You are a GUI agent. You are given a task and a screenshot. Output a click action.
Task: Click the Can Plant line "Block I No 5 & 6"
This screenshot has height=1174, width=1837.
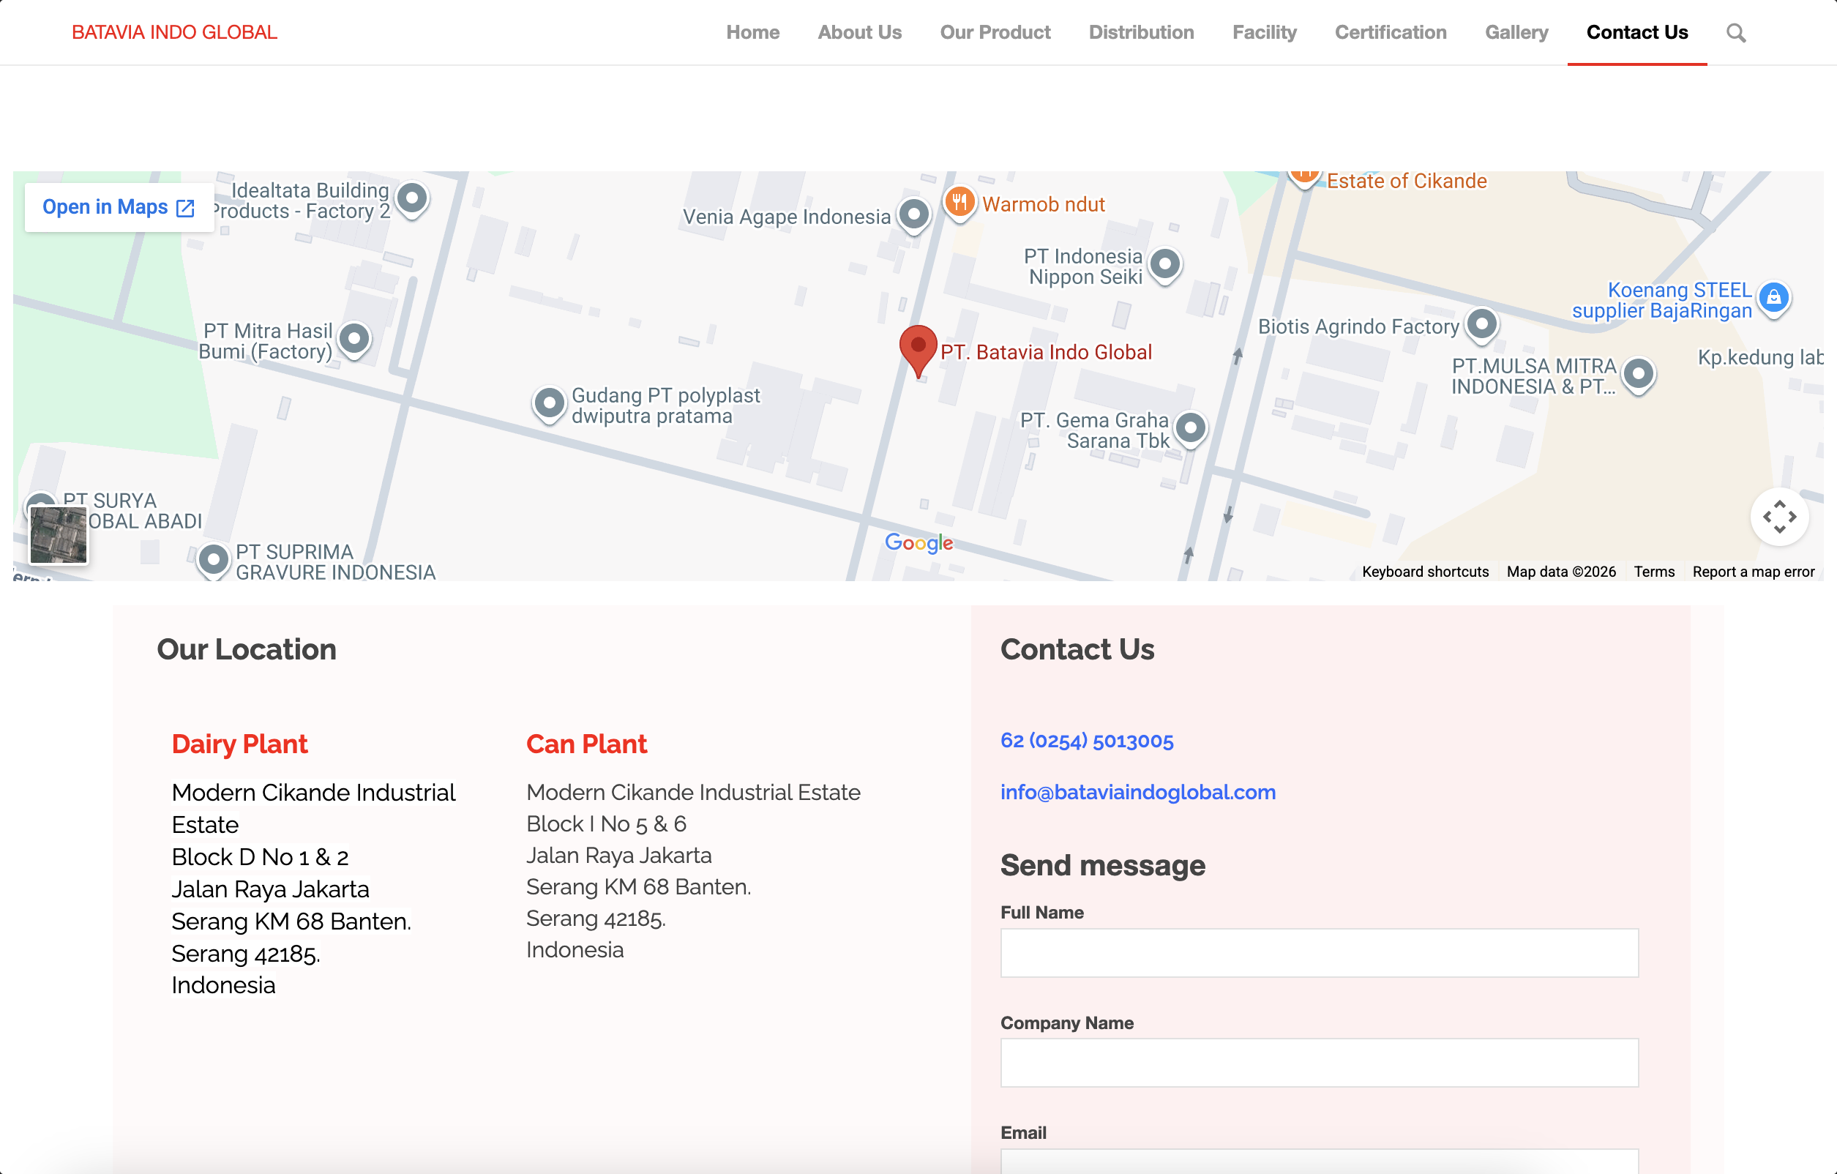[x=607, y=824]
